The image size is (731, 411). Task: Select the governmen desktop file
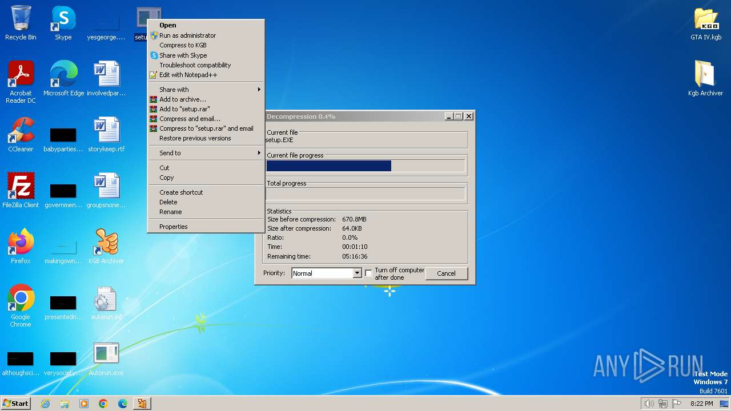(x=63, y=194)
